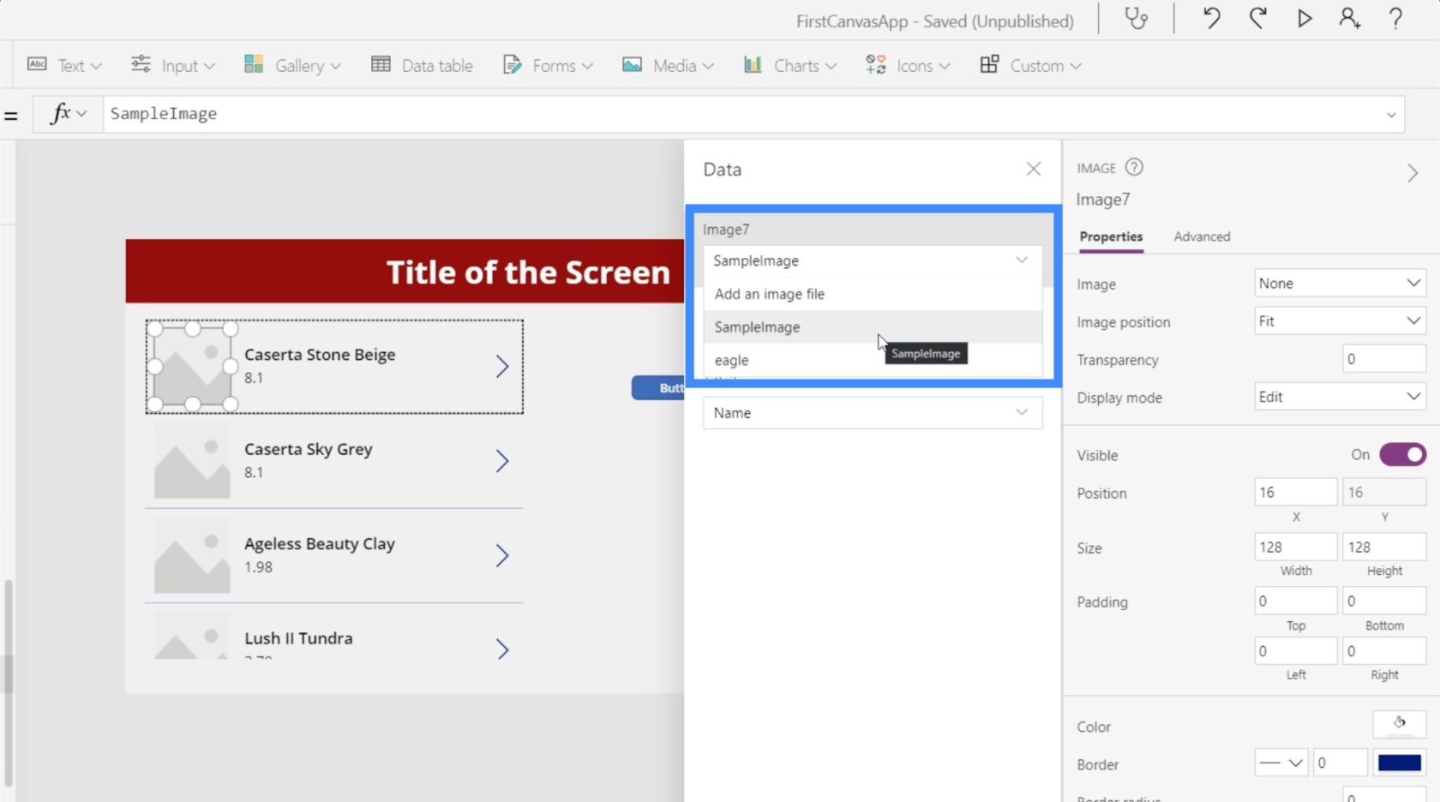1440x802 pixels.
Task: Preview the app with Play icon
Action: [x=1304, y=19]
